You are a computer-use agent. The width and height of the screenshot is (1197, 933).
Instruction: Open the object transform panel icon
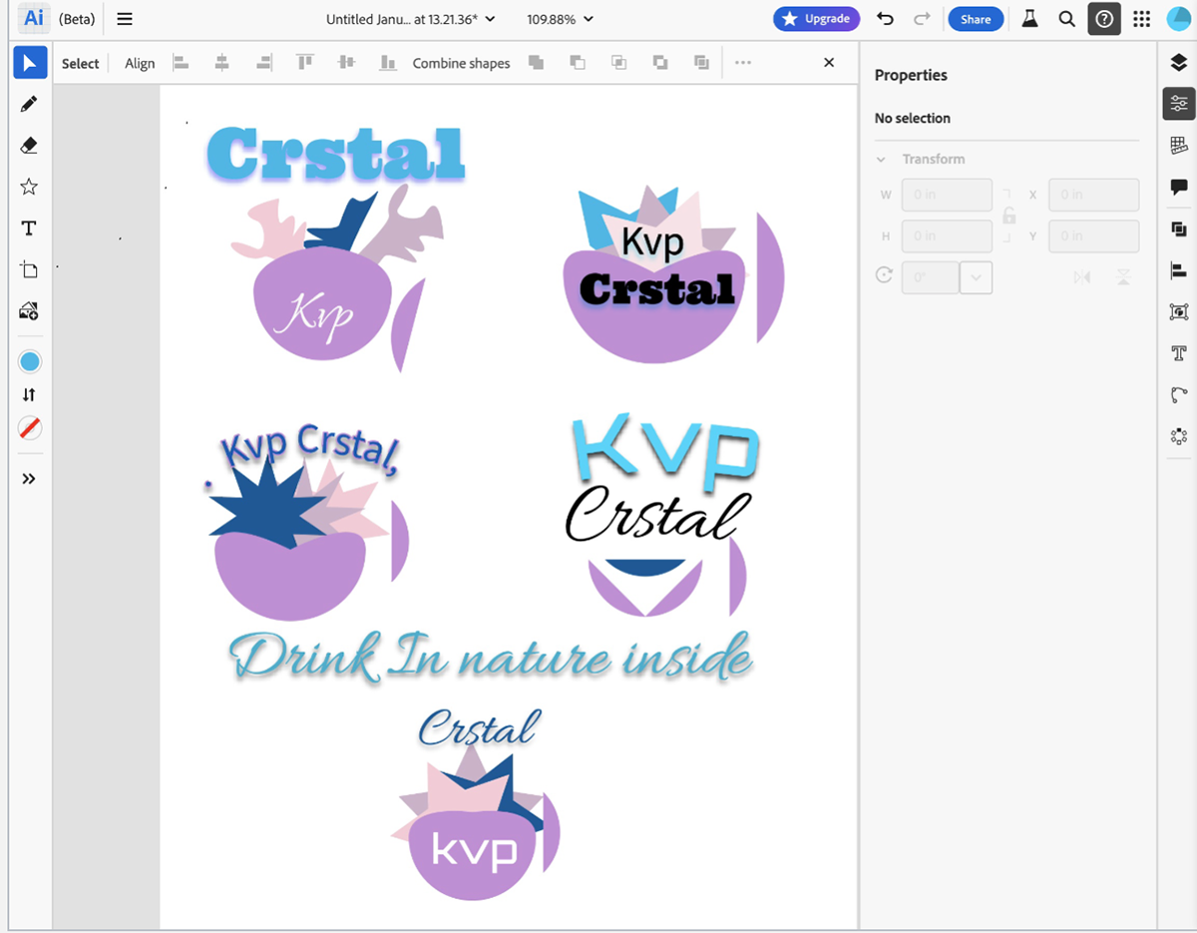[x=1179, y=311]
